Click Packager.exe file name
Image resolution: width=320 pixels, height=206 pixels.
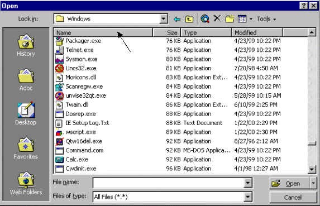pyautogui.click(x=83, y=41)
